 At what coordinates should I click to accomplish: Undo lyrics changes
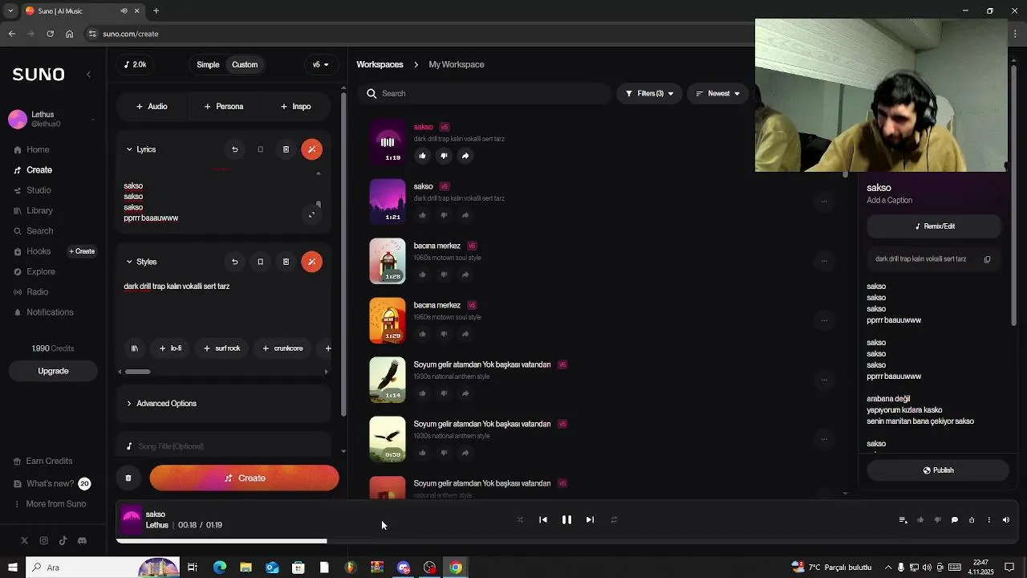234,149
